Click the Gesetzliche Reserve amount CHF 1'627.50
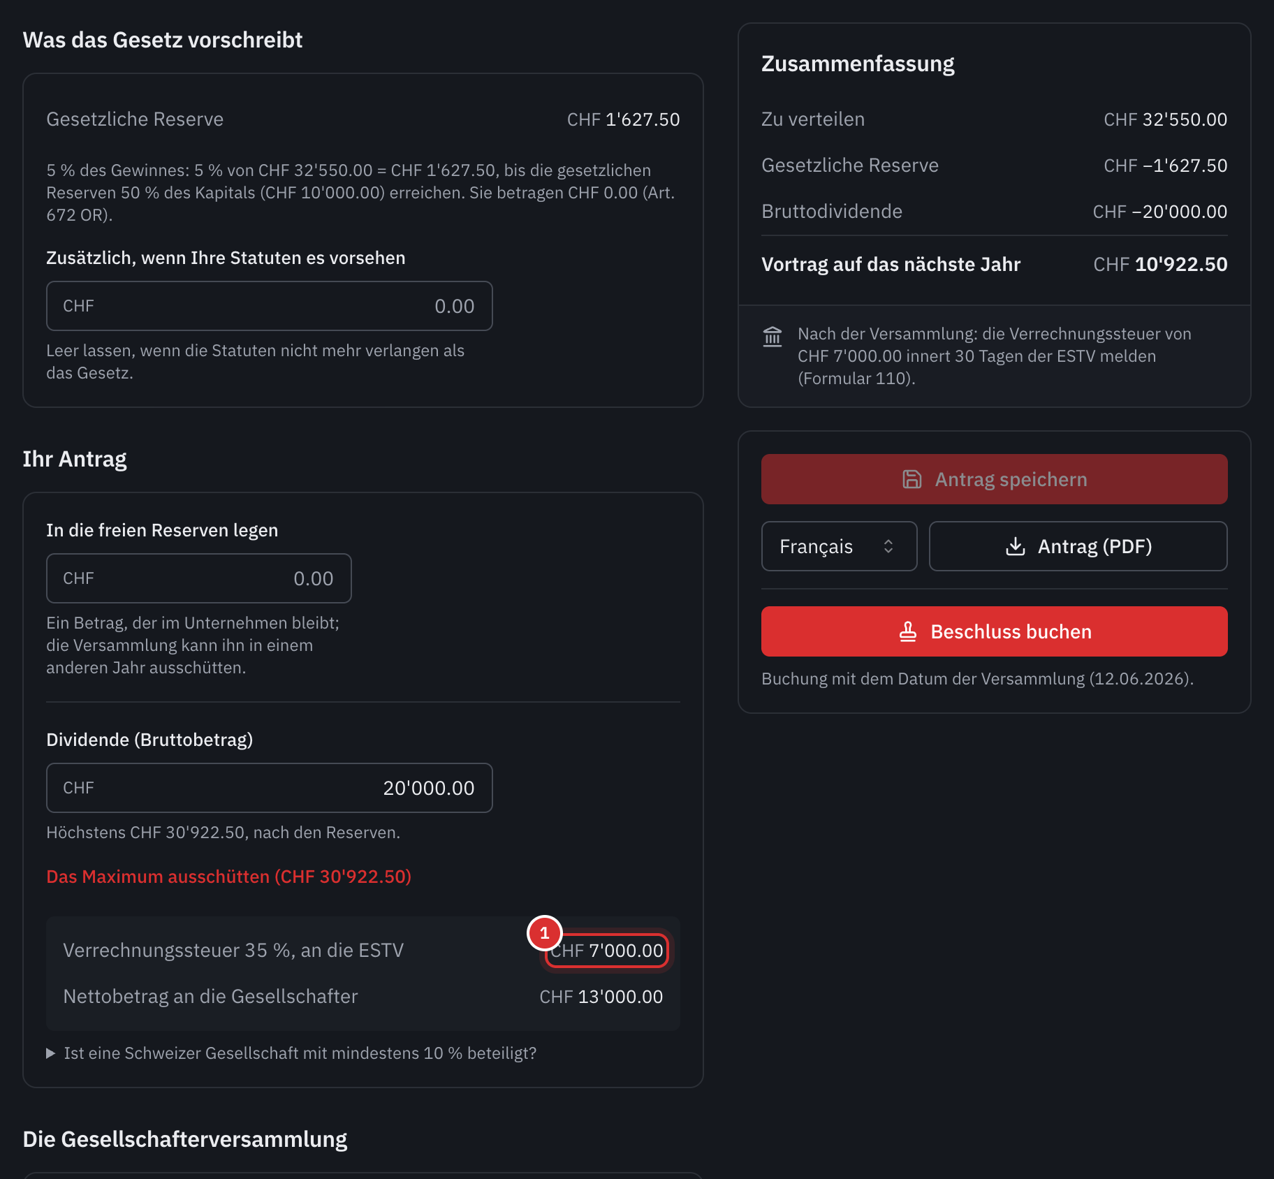Image resolution: width=1274 pixels, height=1179 pixels. [x=623, y=119]
